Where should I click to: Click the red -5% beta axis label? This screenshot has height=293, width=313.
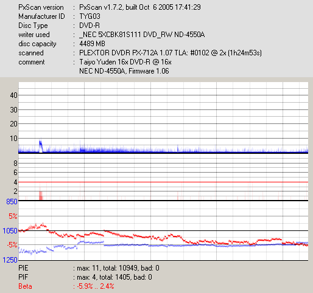12,245
